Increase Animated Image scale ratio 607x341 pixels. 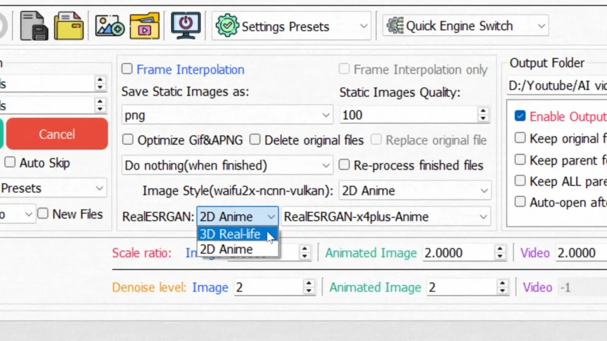500,249
